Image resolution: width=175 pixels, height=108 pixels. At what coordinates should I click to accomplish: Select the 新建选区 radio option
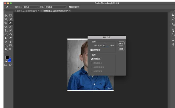(92, 59)
